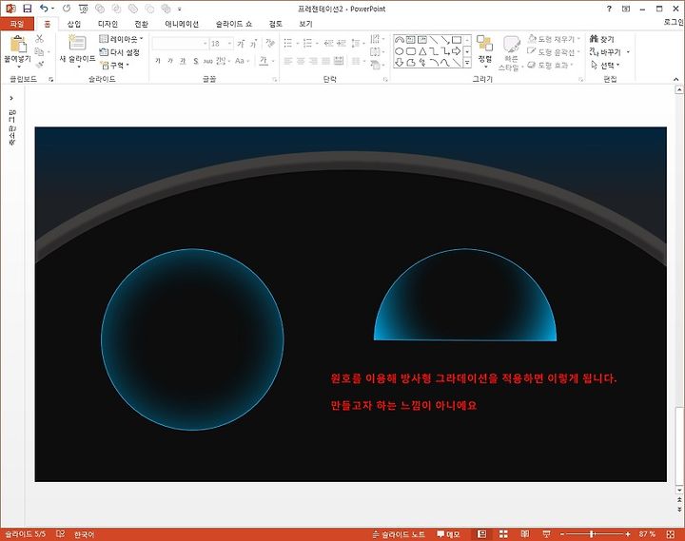Image resolution: width=685 pixels, height=541 pixels.
Task: Choose the text box shape in gallery
Action: 410,40
